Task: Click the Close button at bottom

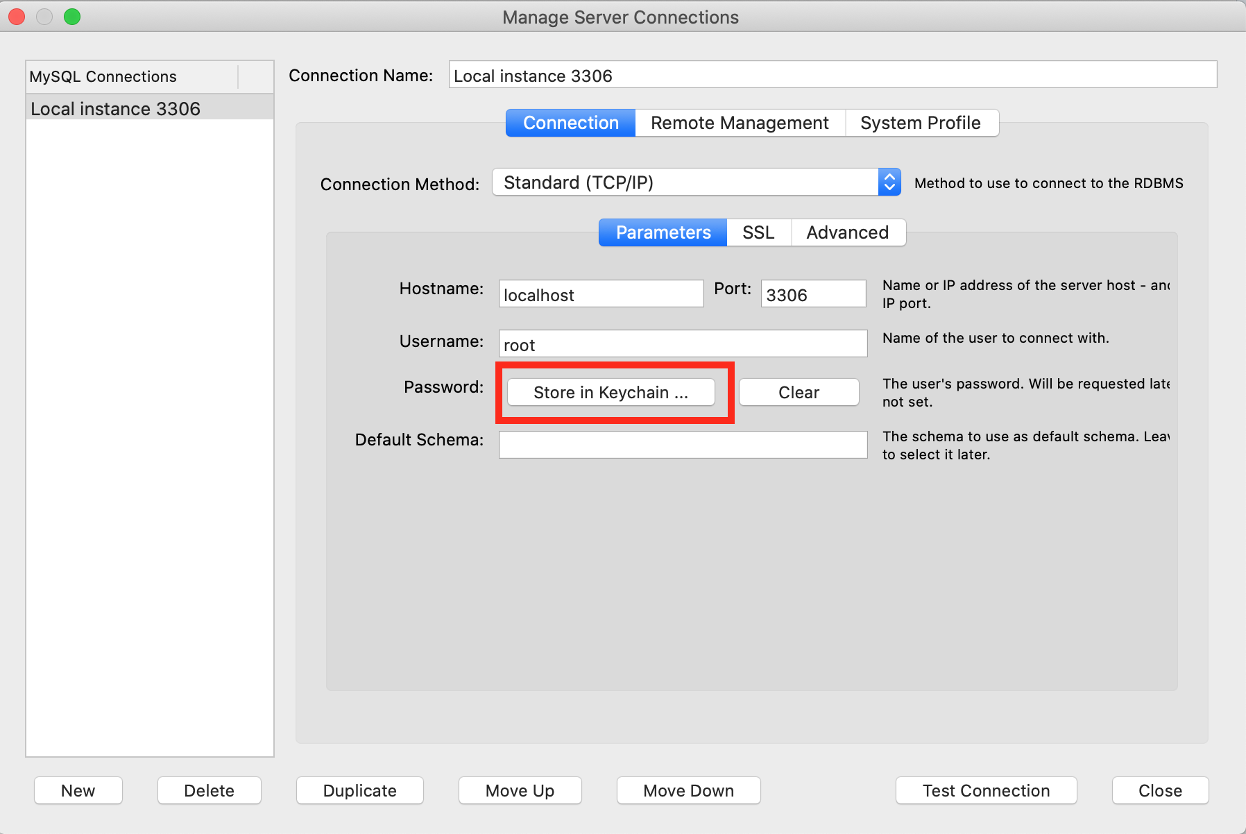Action: 1161,790
